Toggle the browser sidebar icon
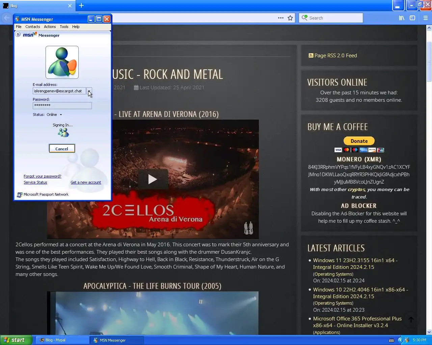This screenshot has width=432, height=345. 412,18
